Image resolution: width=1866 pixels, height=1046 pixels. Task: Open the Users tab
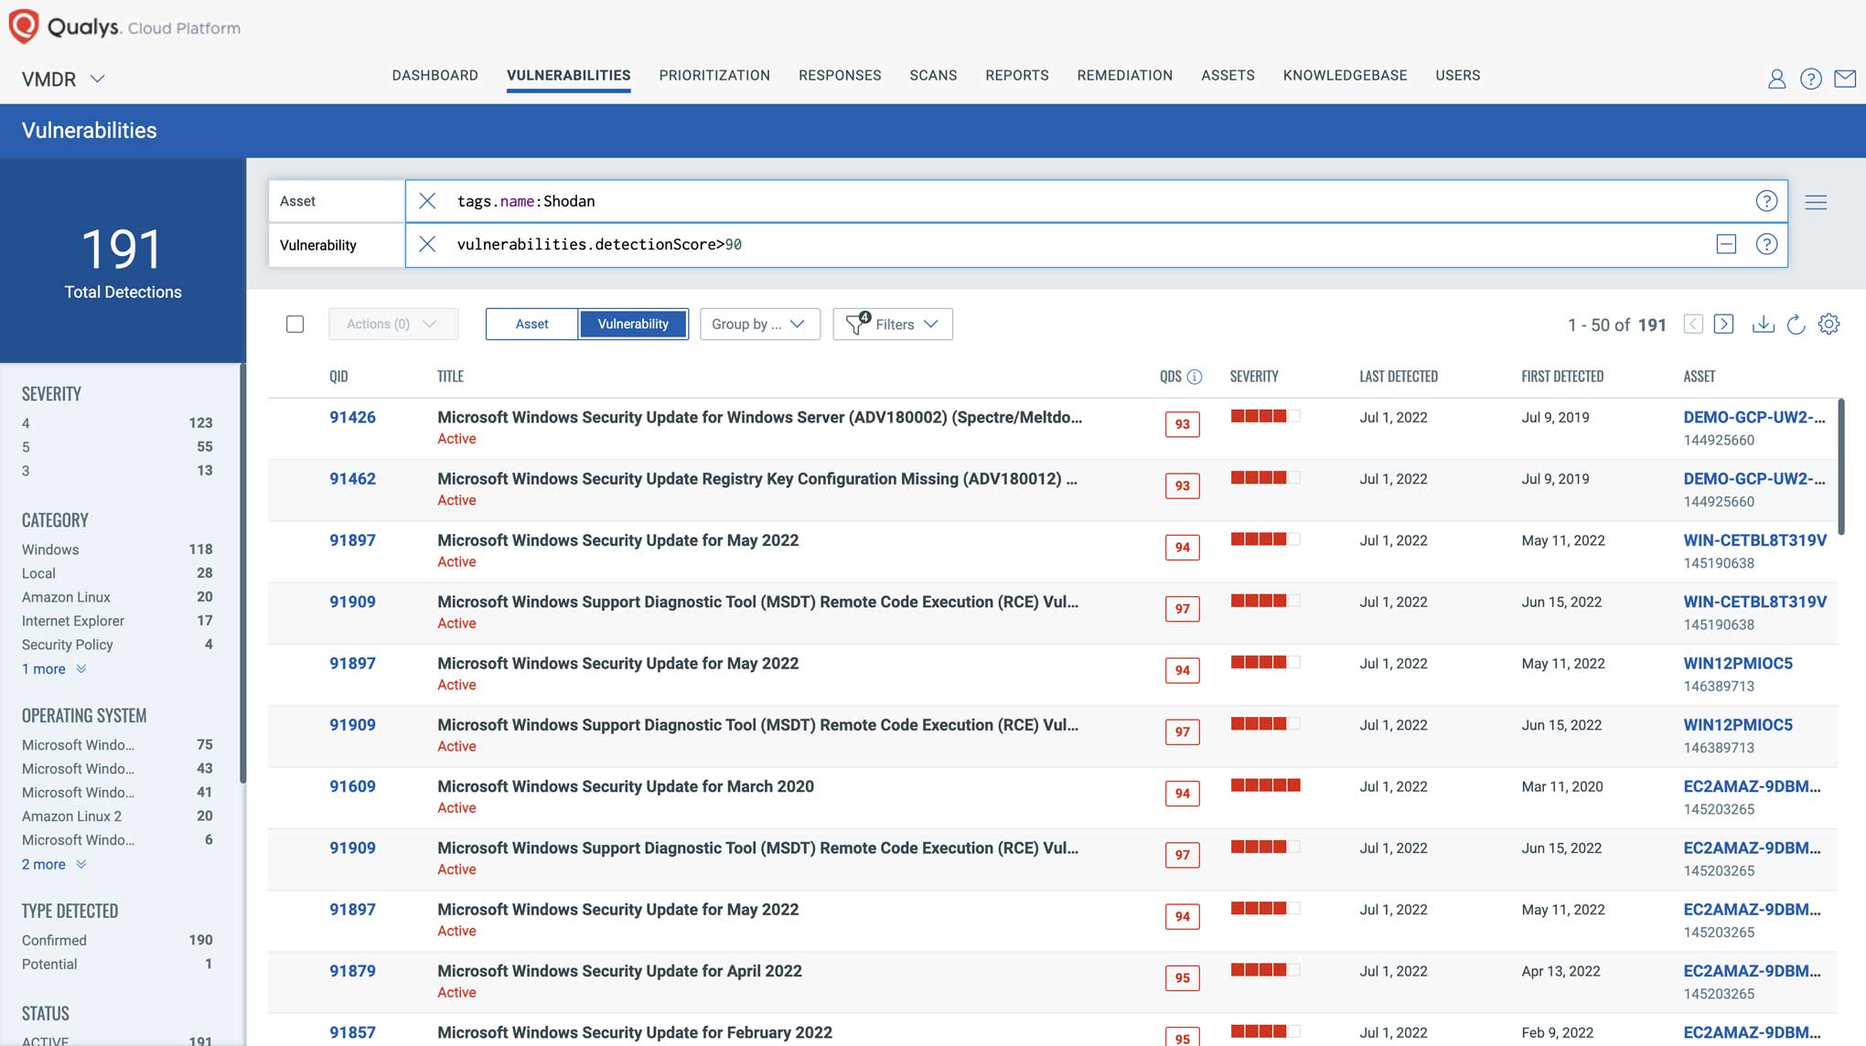1457,76
